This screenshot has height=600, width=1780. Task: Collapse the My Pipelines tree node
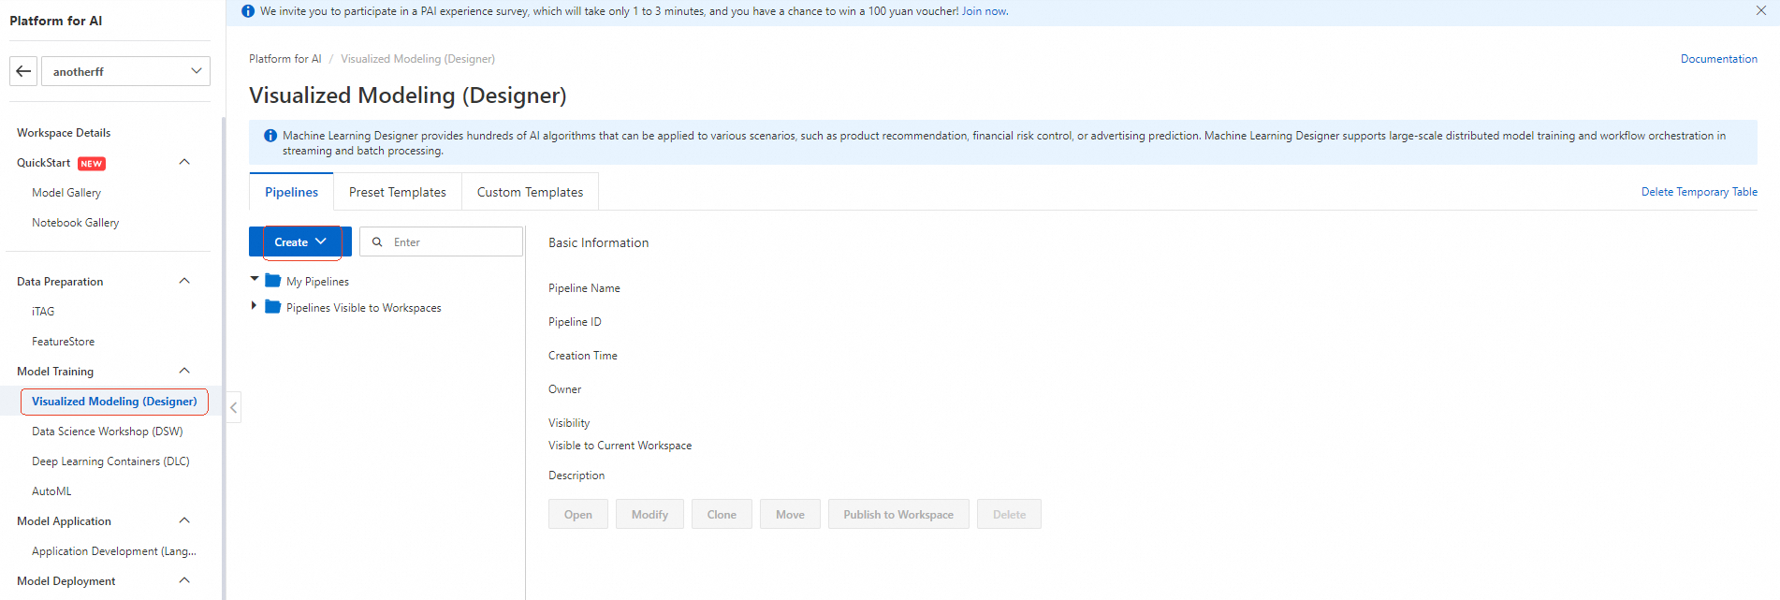coord(255,279)
